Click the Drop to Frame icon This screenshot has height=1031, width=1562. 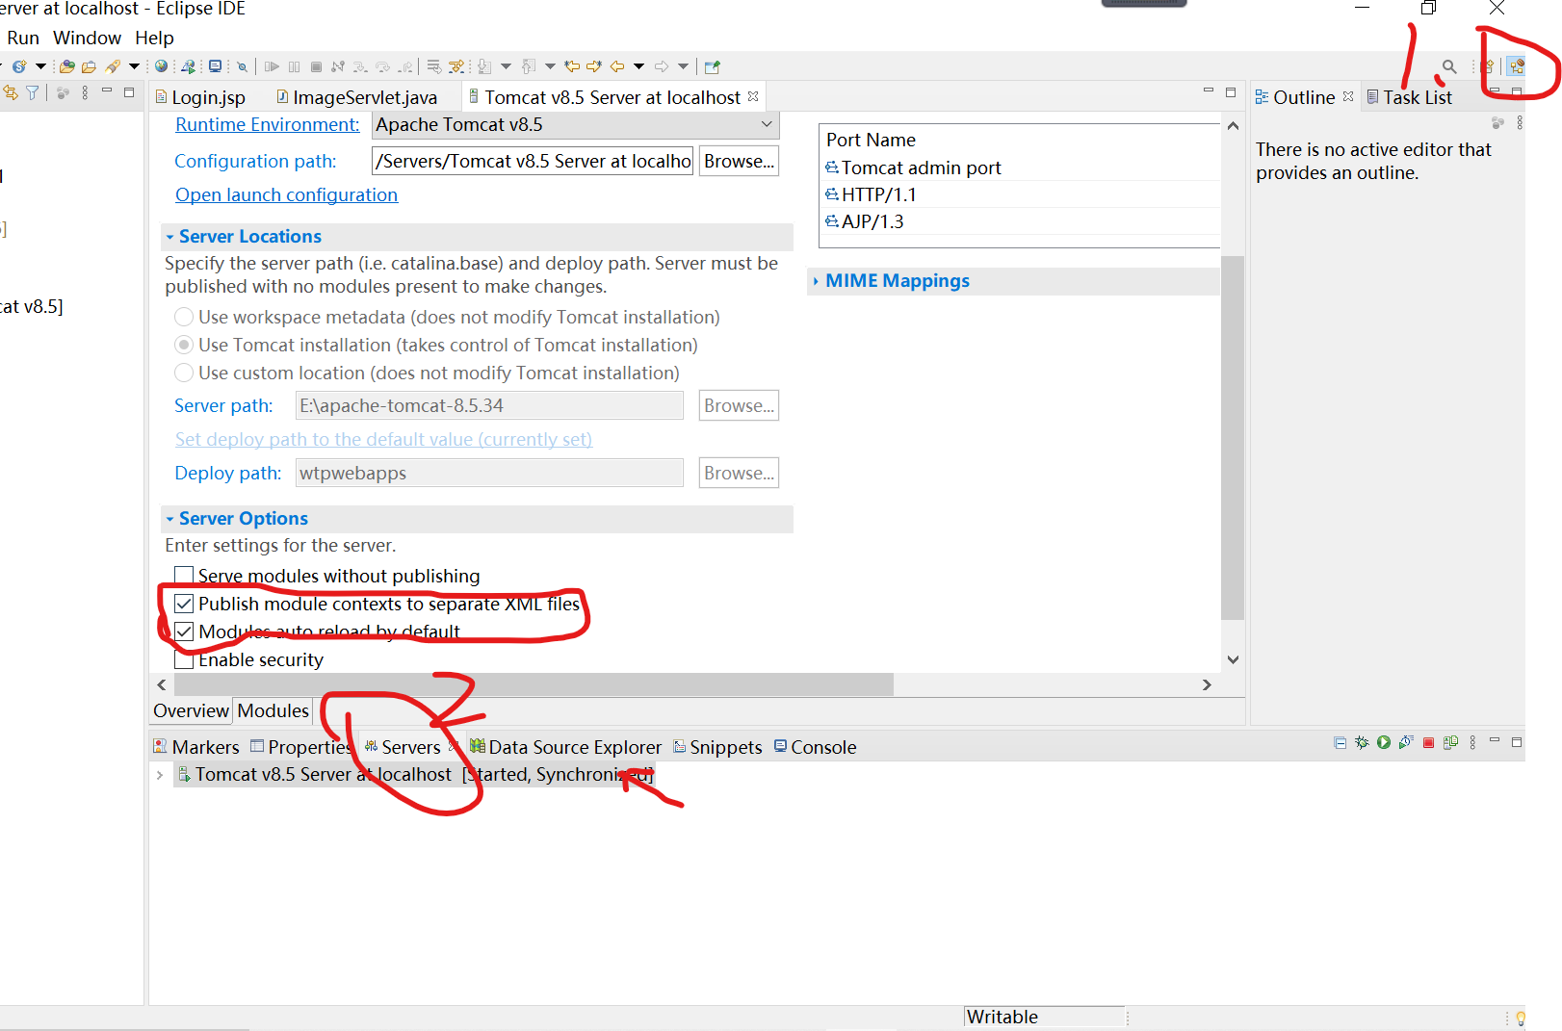tap(434, 66)
